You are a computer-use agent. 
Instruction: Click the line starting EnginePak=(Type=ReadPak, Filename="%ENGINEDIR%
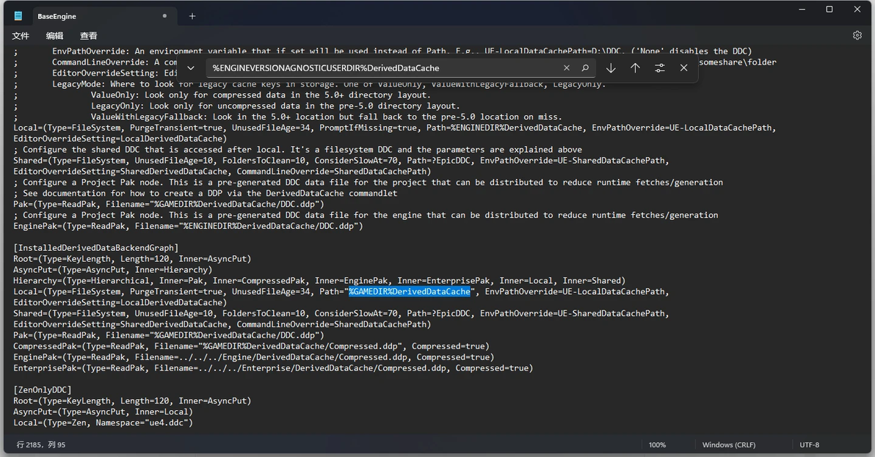188,226
